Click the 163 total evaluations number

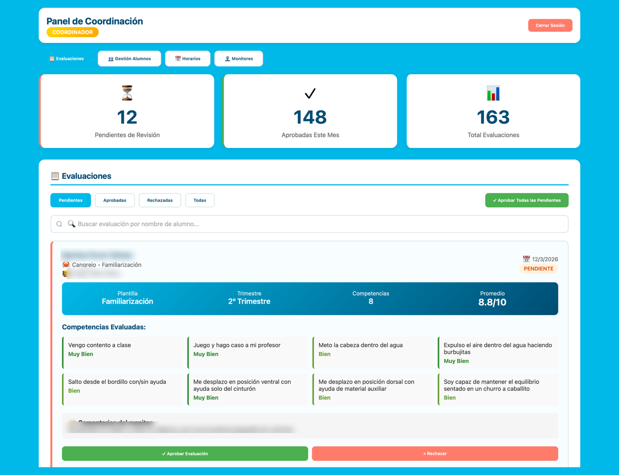point(493,117)
